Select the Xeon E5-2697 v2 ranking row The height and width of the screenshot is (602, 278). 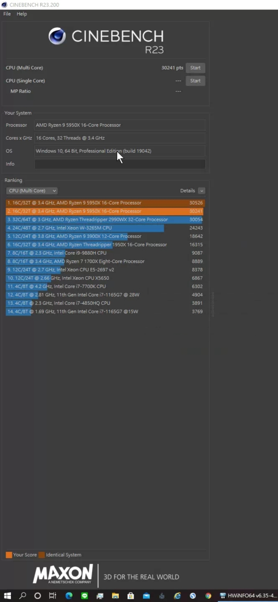[105, 270]
